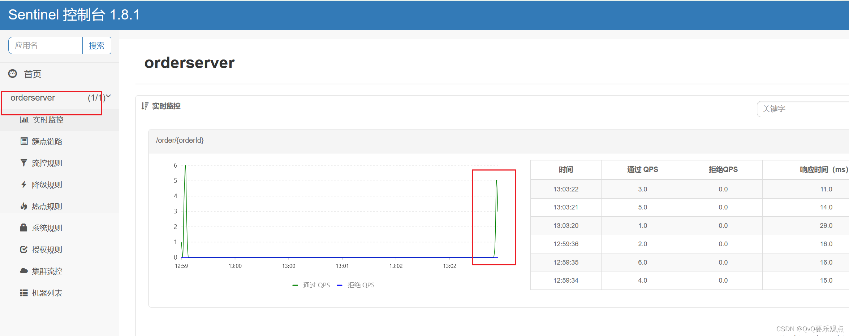This screenshot has height=336, width=849.
Task: Click time cell 13:03:20
Action: pyautogui.click(x=566, y=226)
